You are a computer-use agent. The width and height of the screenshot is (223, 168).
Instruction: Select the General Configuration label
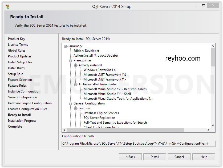click(x=89, y=103)
